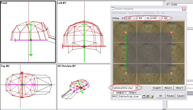Toggle the Wrap V checkbox
This screenshot has width=193, height=110.
(x=127, y=92)
